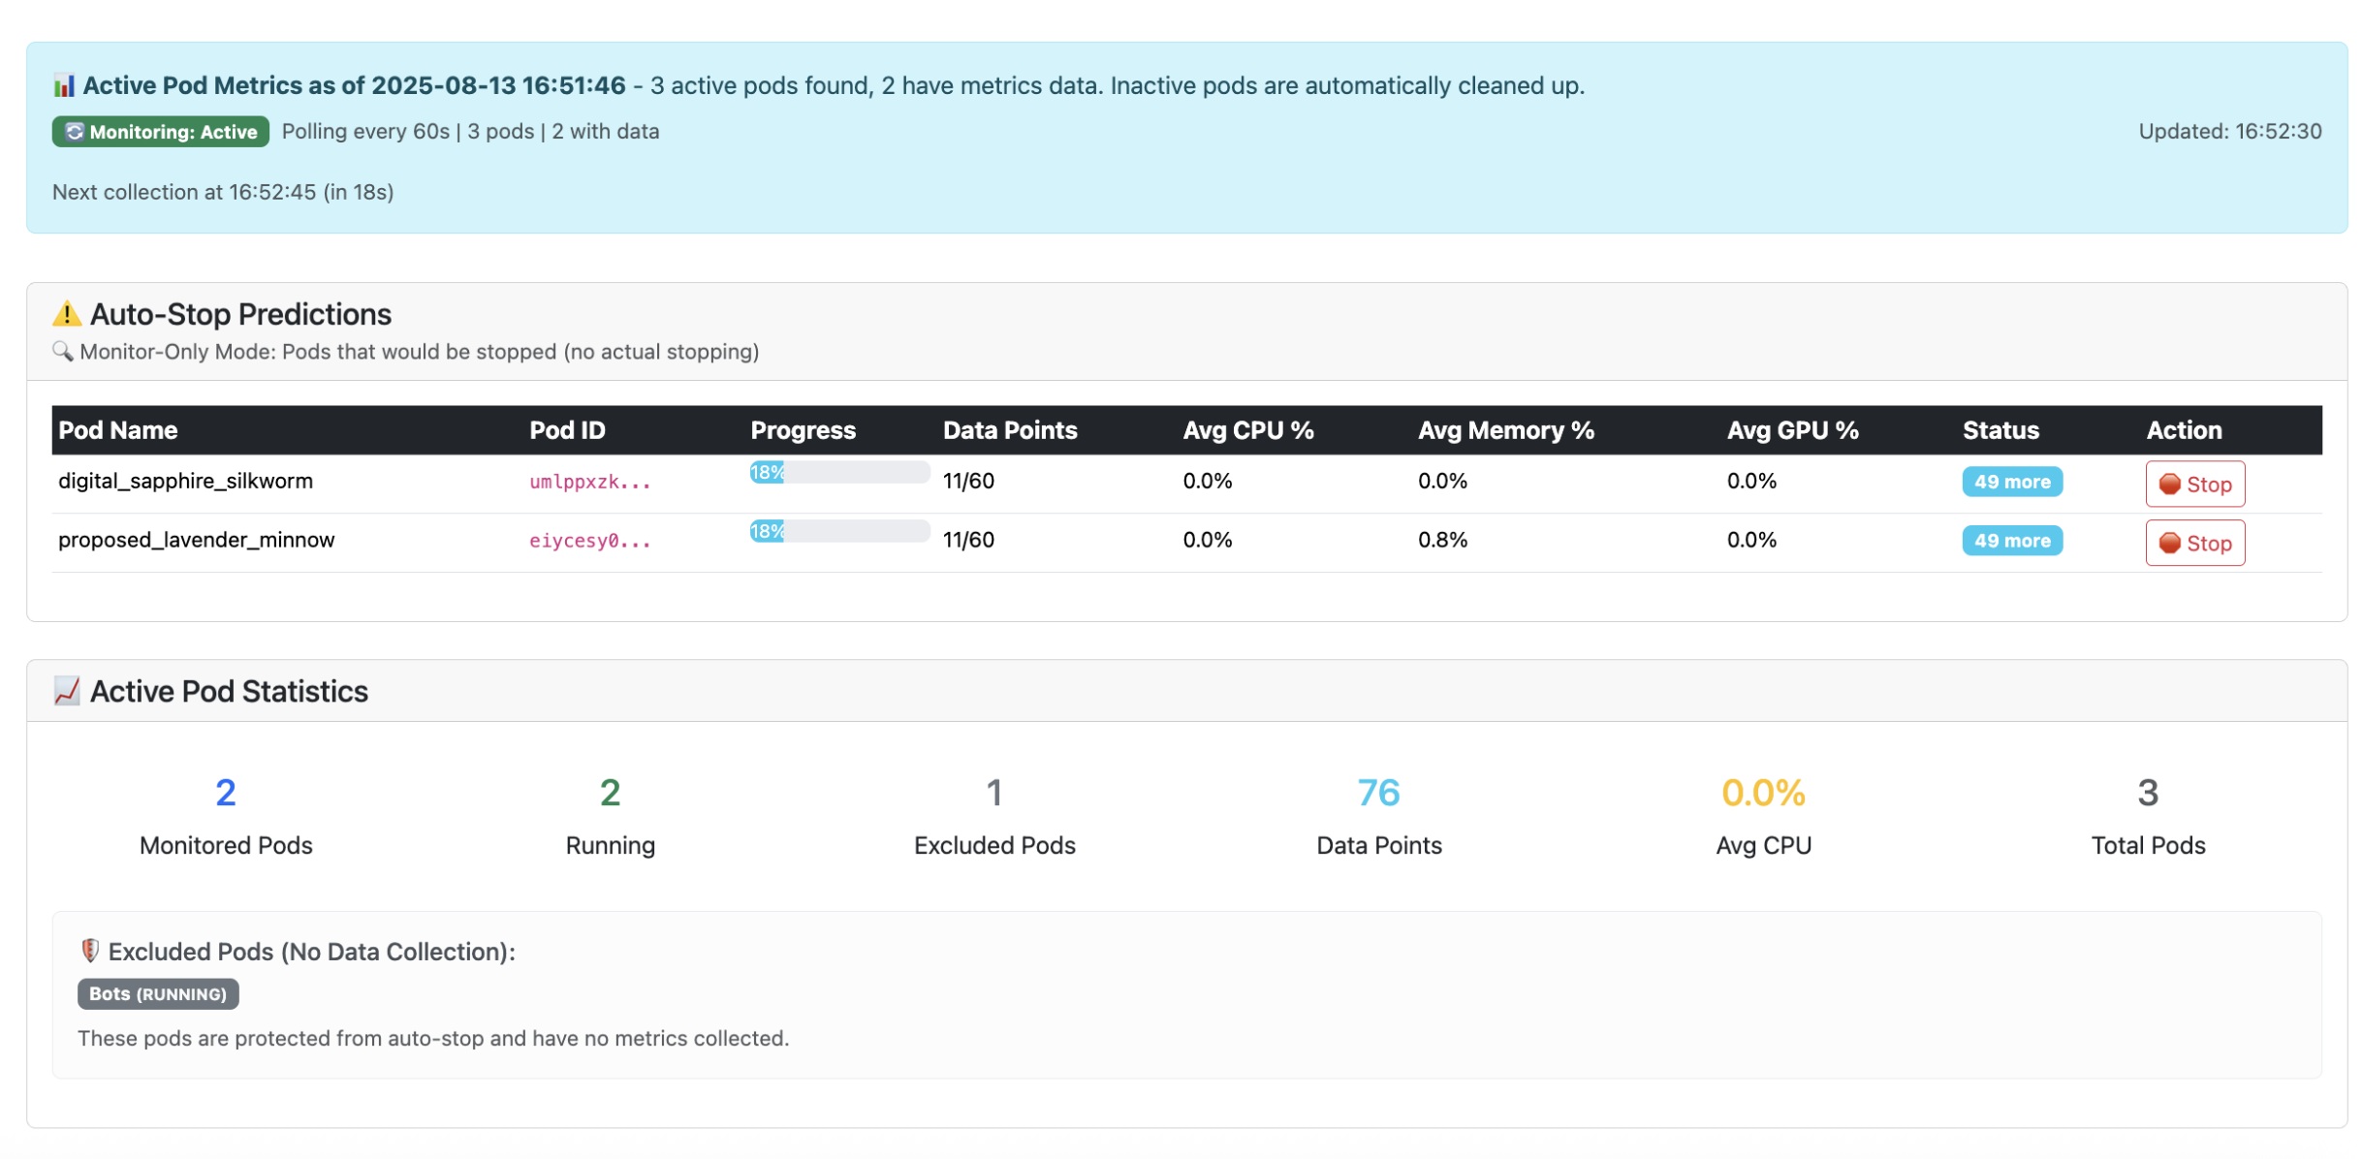Click the eiycesy0 pod ID link
This screenshot has height=1159, width=2363.
(x=589, y=541)
